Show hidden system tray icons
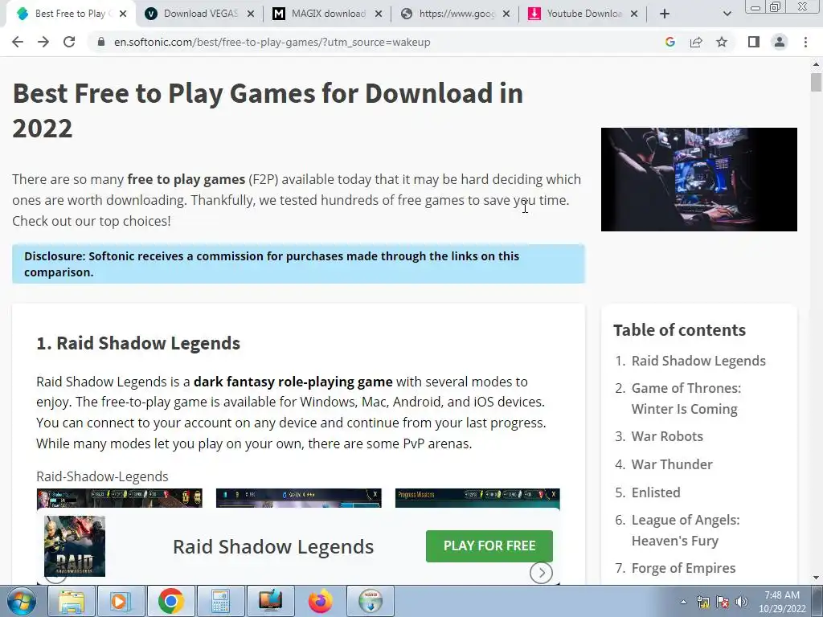Screen dimensions: 823x617 coord(683,602)
